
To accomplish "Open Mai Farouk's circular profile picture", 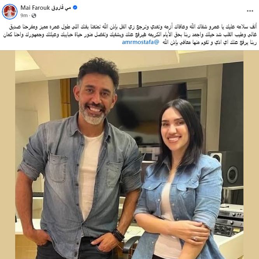I will tap(10, 12).
